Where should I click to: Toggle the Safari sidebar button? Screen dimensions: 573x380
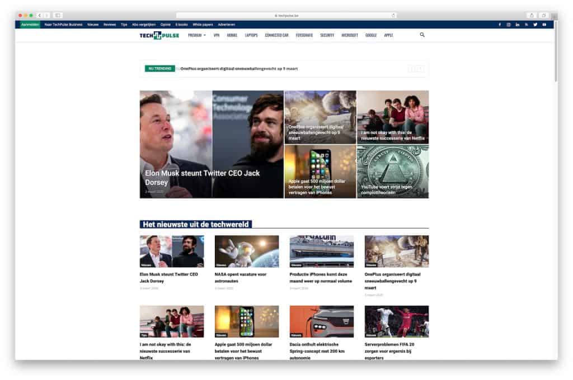tap(58, 15)
